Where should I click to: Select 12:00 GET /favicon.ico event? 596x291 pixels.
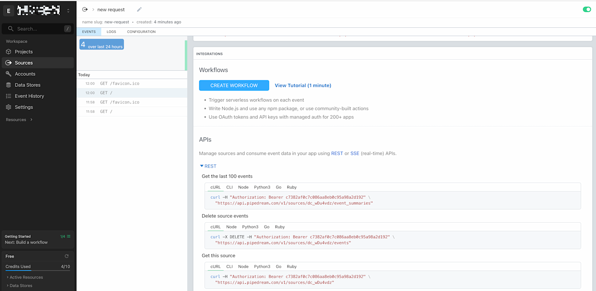132,83
